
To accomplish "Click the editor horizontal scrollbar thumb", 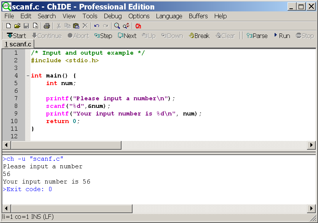I will click(66, 145).
